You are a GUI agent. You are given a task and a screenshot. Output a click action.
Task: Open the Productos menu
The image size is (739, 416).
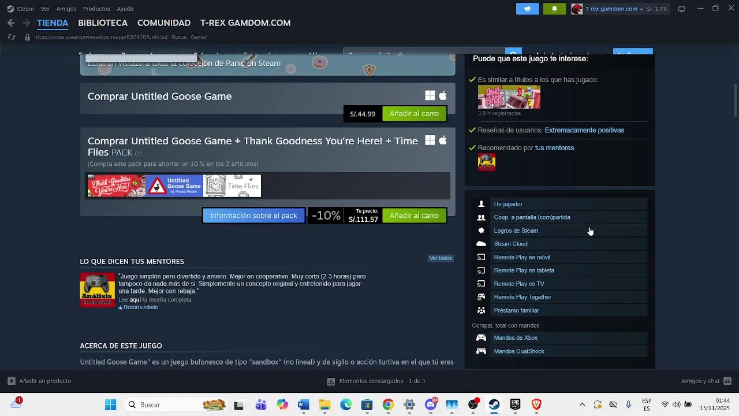pyautogui.click(x=96, y=9)
